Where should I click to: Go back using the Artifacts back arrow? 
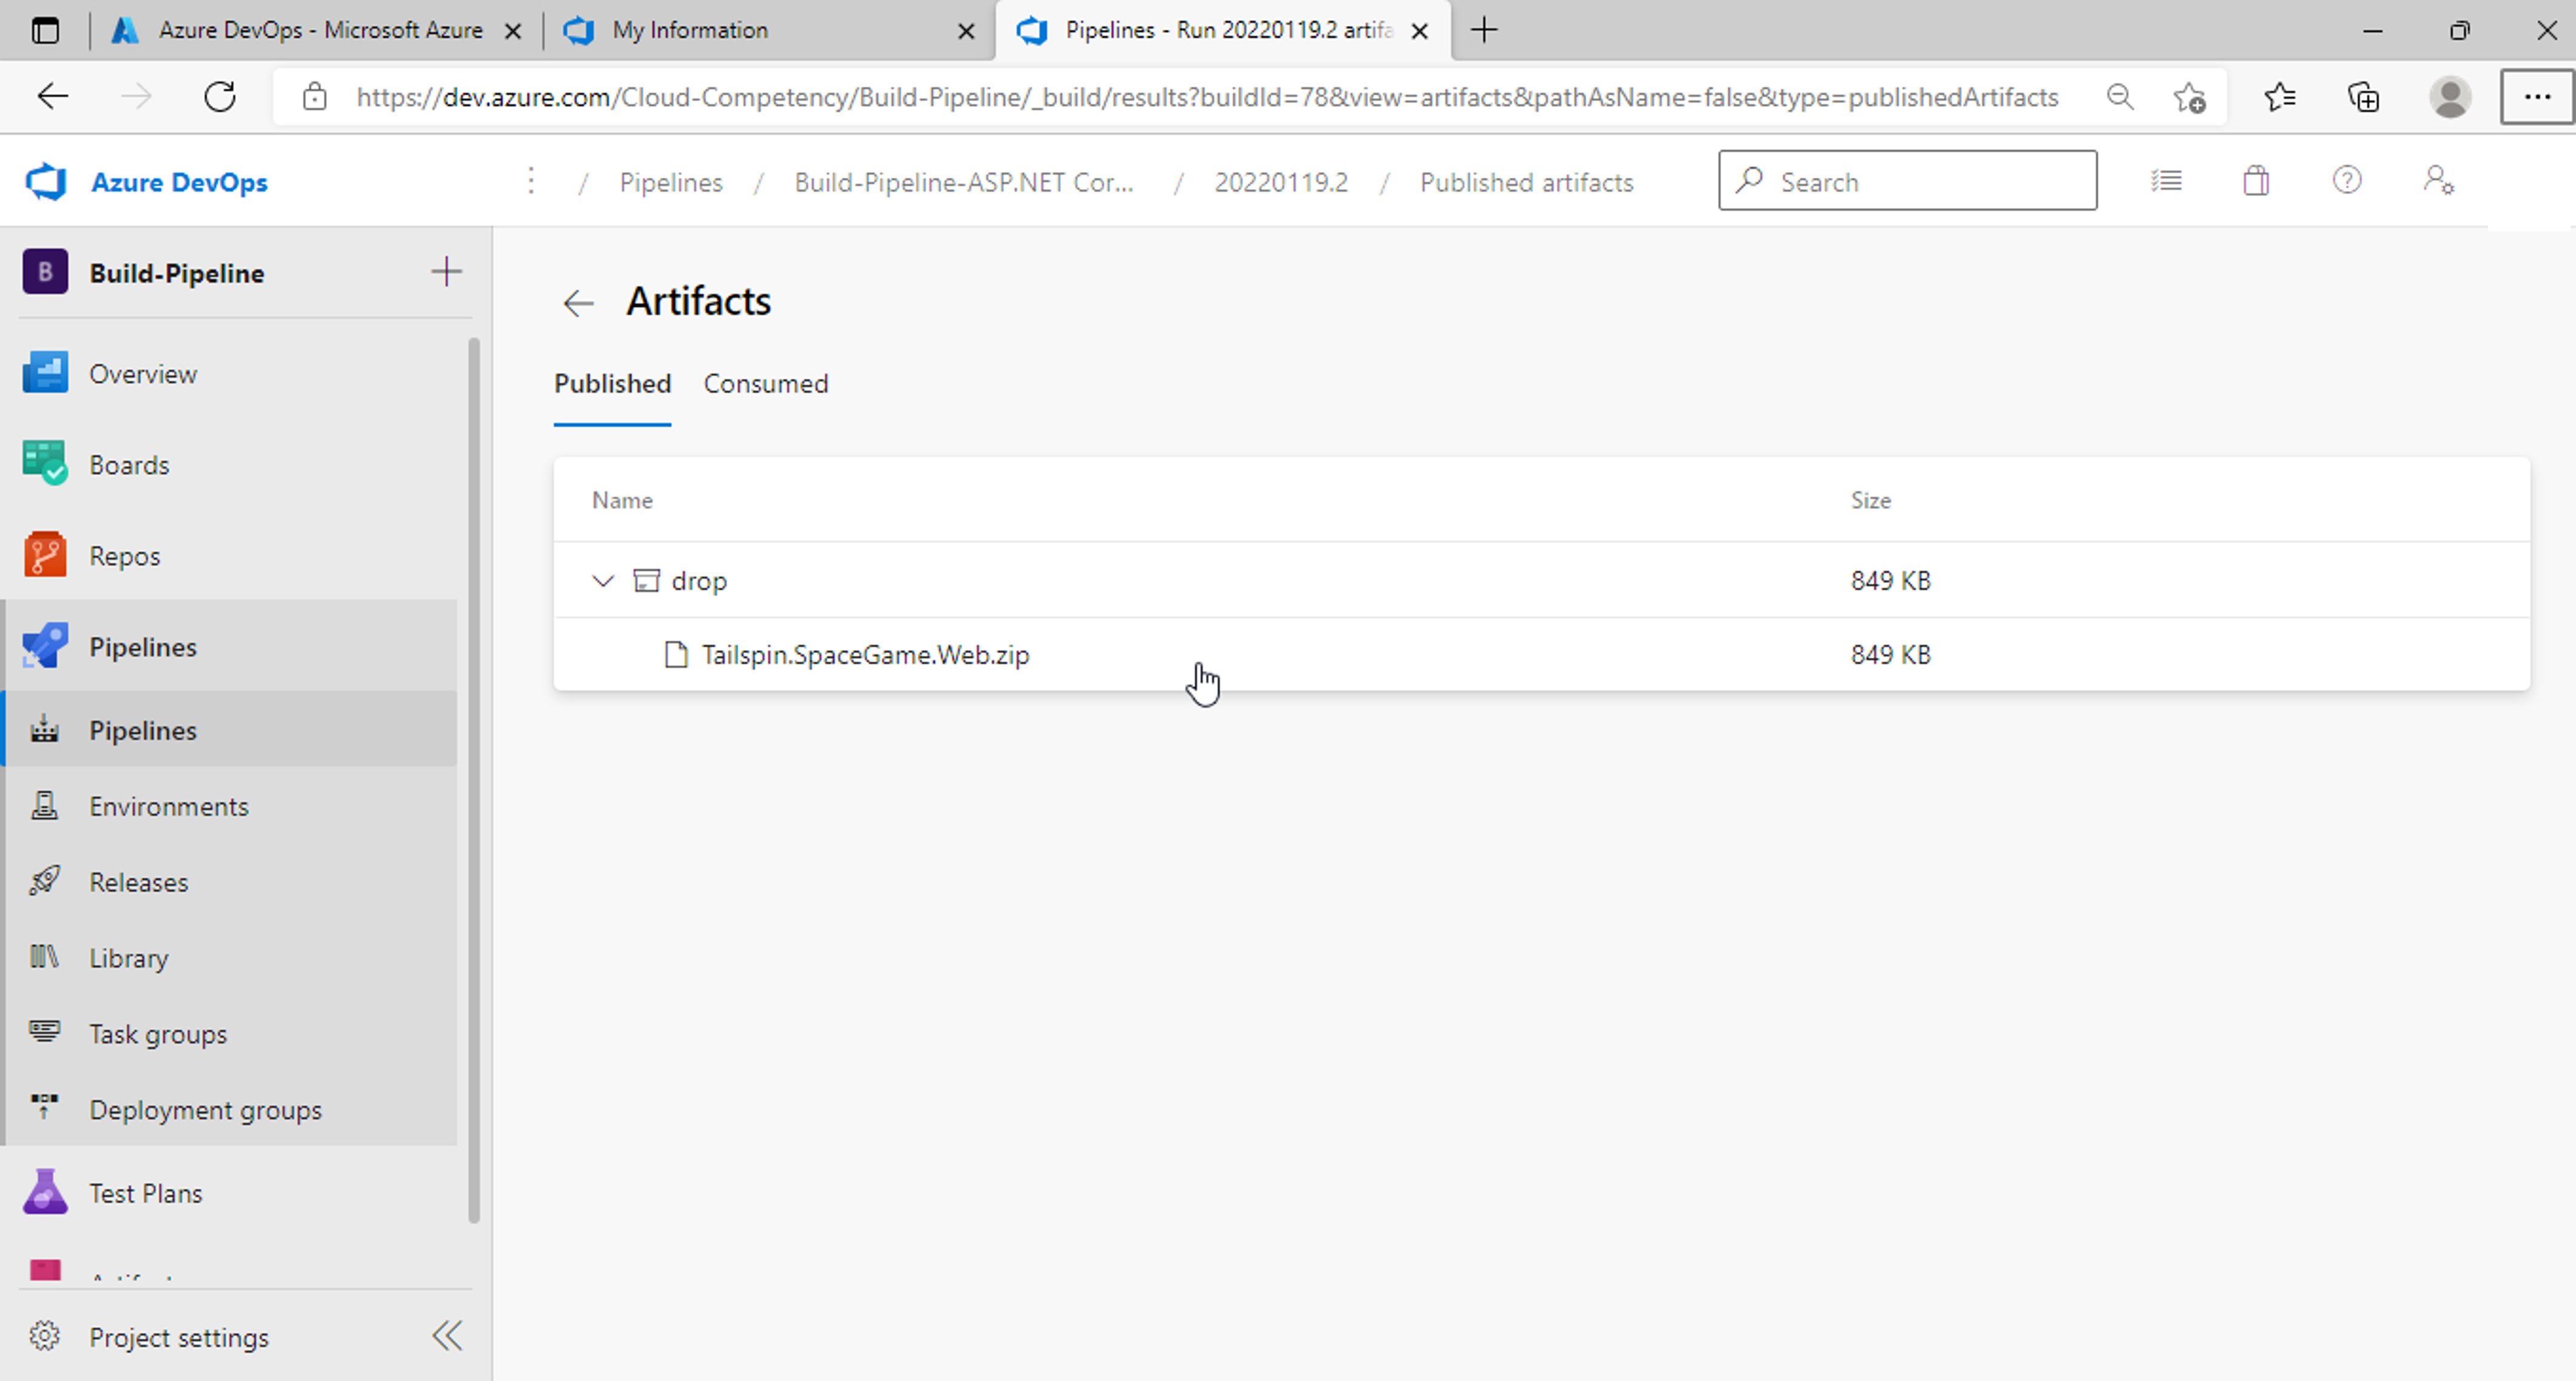click(578, 302)
